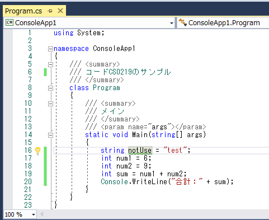Open the ConsoleApp1 project dropdown

[x=172, y=23]
